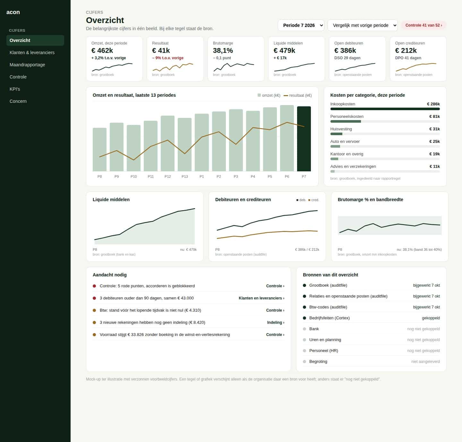
Task: Click the amber dot beside Btw warning
Action: tap(94, 310)
